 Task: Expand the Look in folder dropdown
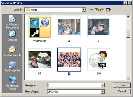(x=83, y=10)
